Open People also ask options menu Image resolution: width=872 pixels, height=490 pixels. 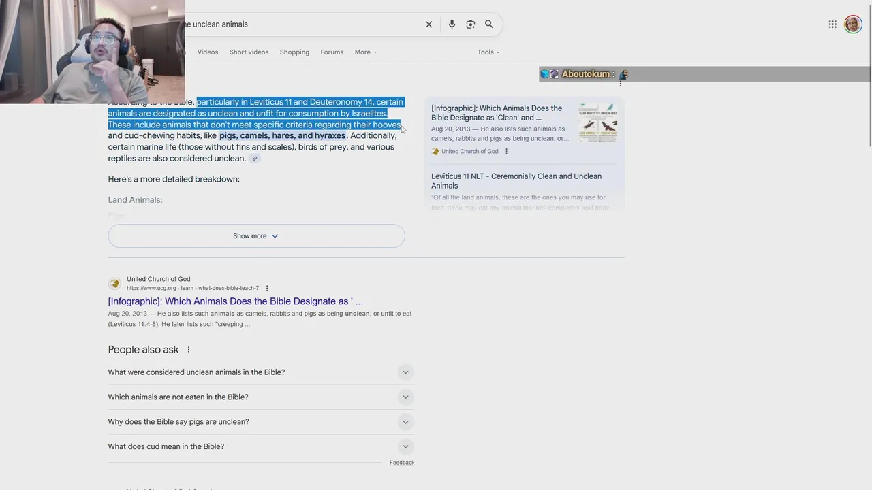click(189, 350)
